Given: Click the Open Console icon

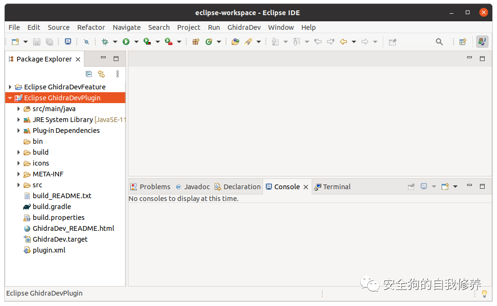Looking at the screenshot, I should 445,187.
